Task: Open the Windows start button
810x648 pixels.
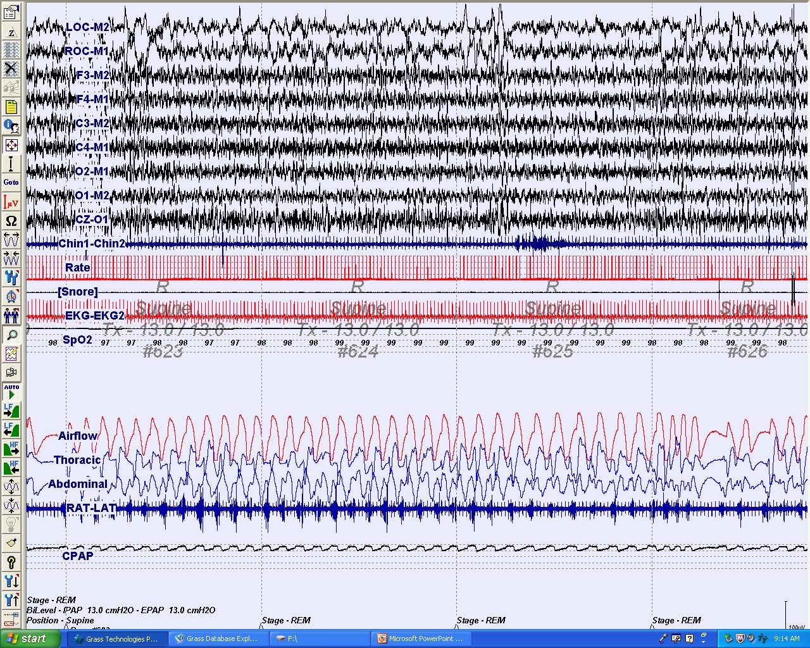Action: [x=30, y=639]
